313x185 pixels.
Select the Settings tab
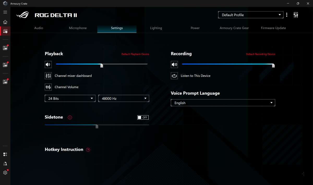coord(117,28)
